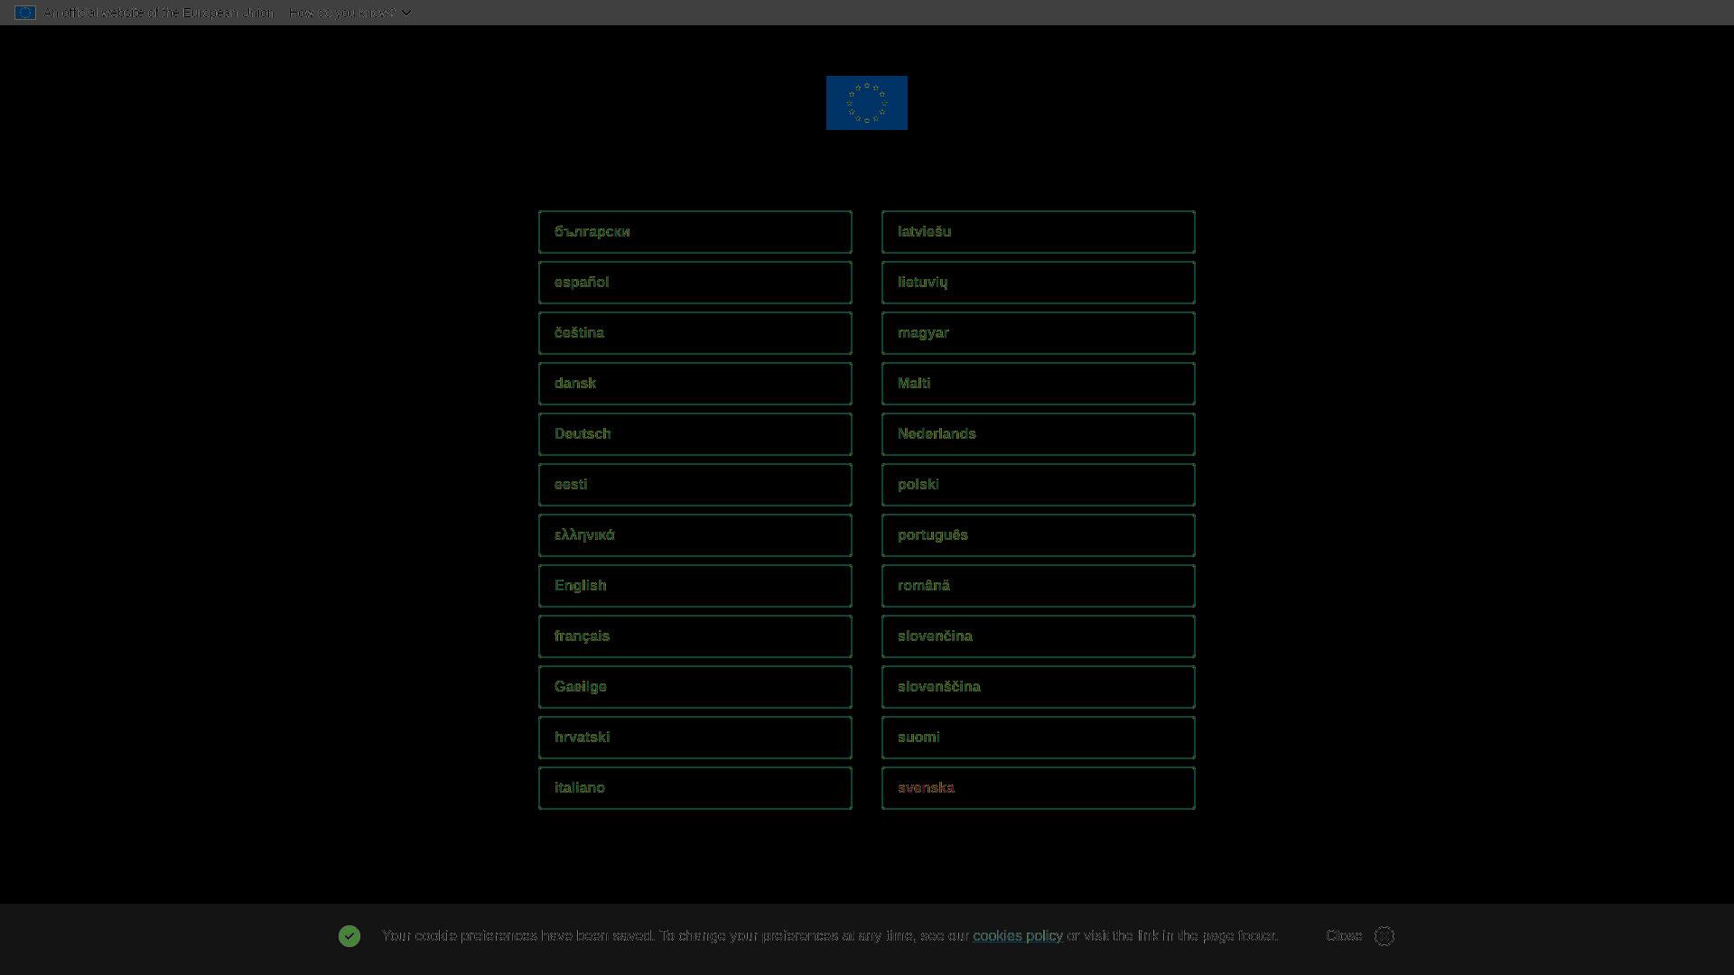The width and height of the screenshot is (1734, 975).
Task: Close the cookie notification via 'Close' text
Action: click(1344, 936)
